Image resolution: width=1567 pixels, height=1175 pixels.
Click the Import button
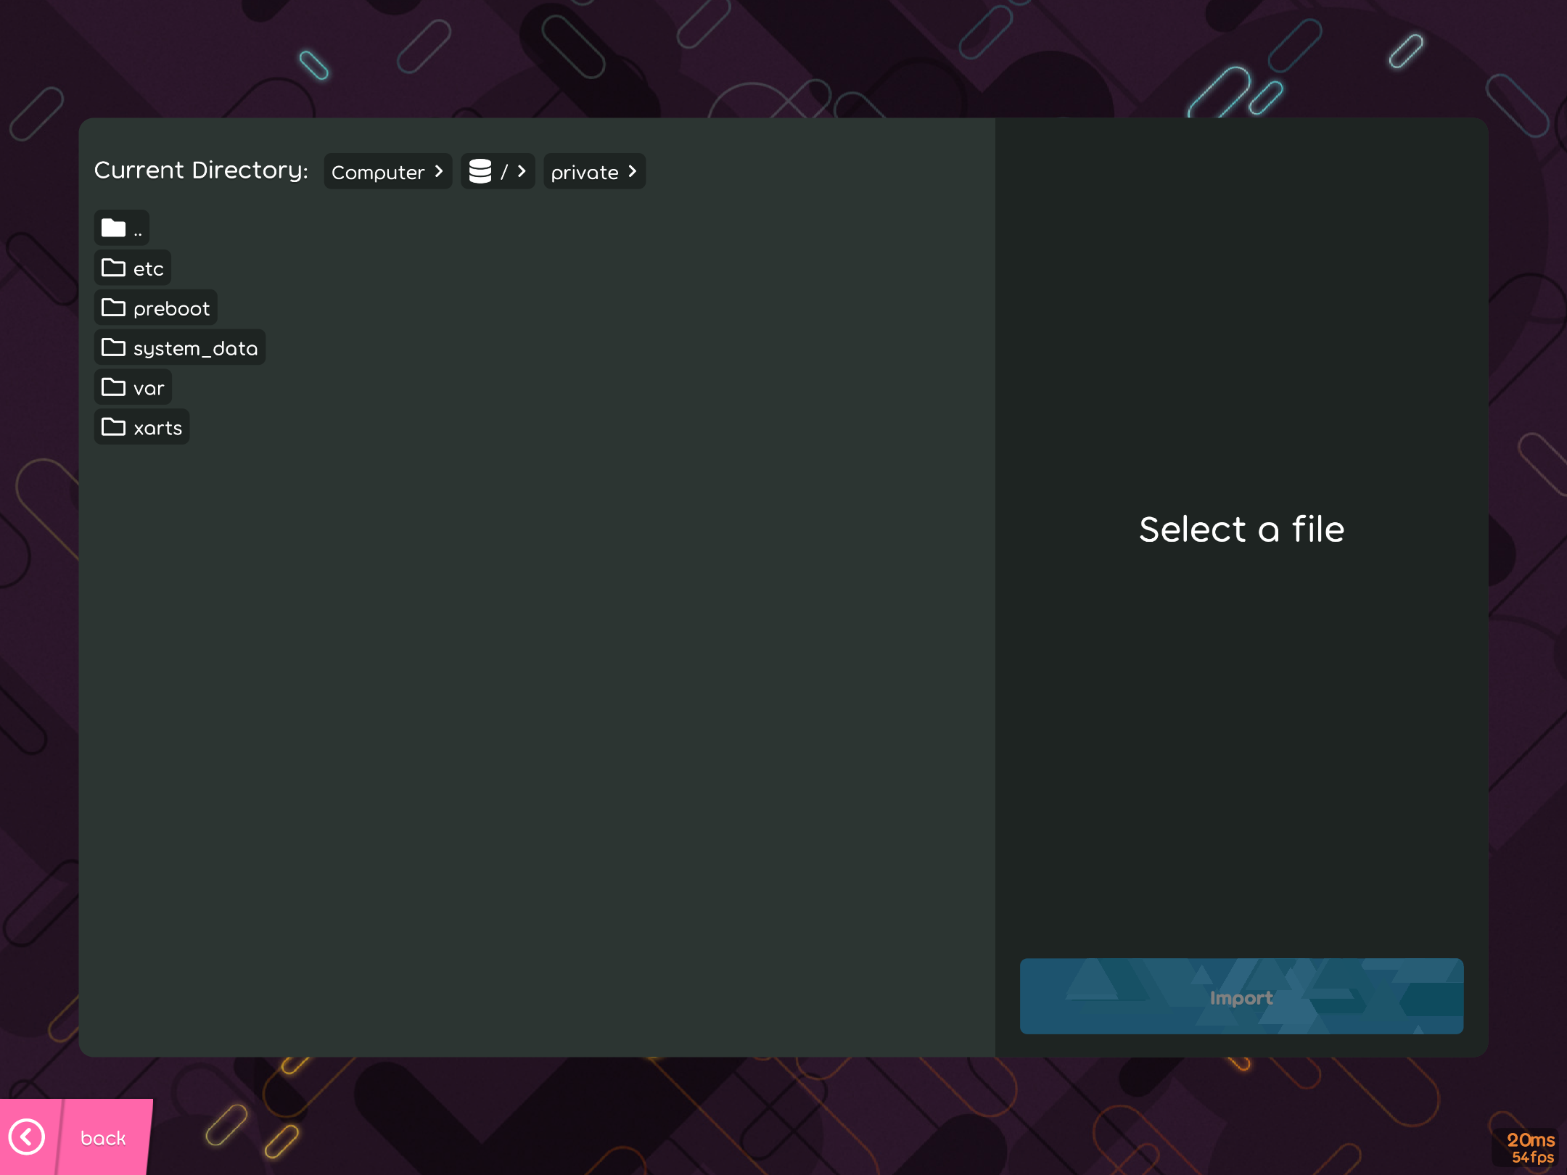click(1241, 997)
